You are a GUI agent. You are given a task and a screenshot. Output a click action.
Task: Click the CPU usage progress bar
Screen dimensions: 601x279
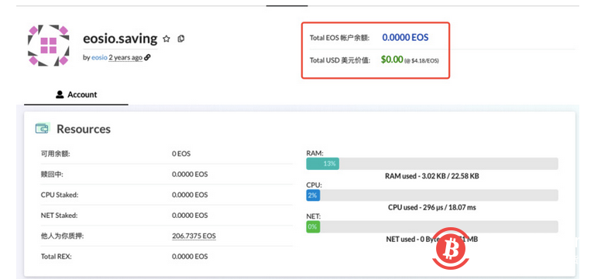click(x=432, y=196)
